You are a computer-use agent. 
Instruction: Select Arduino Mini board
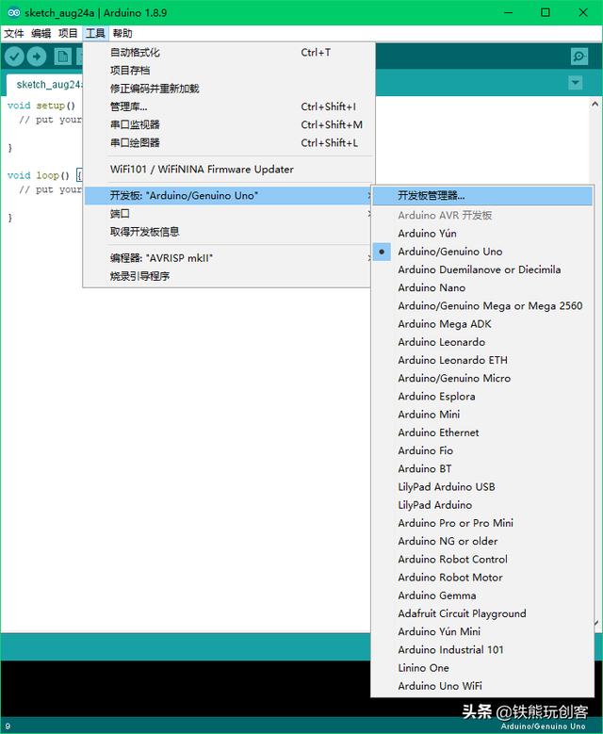(x=482, y=415)
